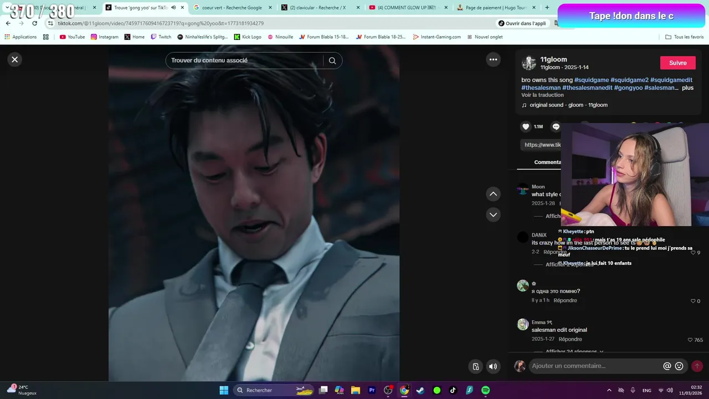Open the Twitch bookmark
Screen dimensions: 709x399
[161, 37]
